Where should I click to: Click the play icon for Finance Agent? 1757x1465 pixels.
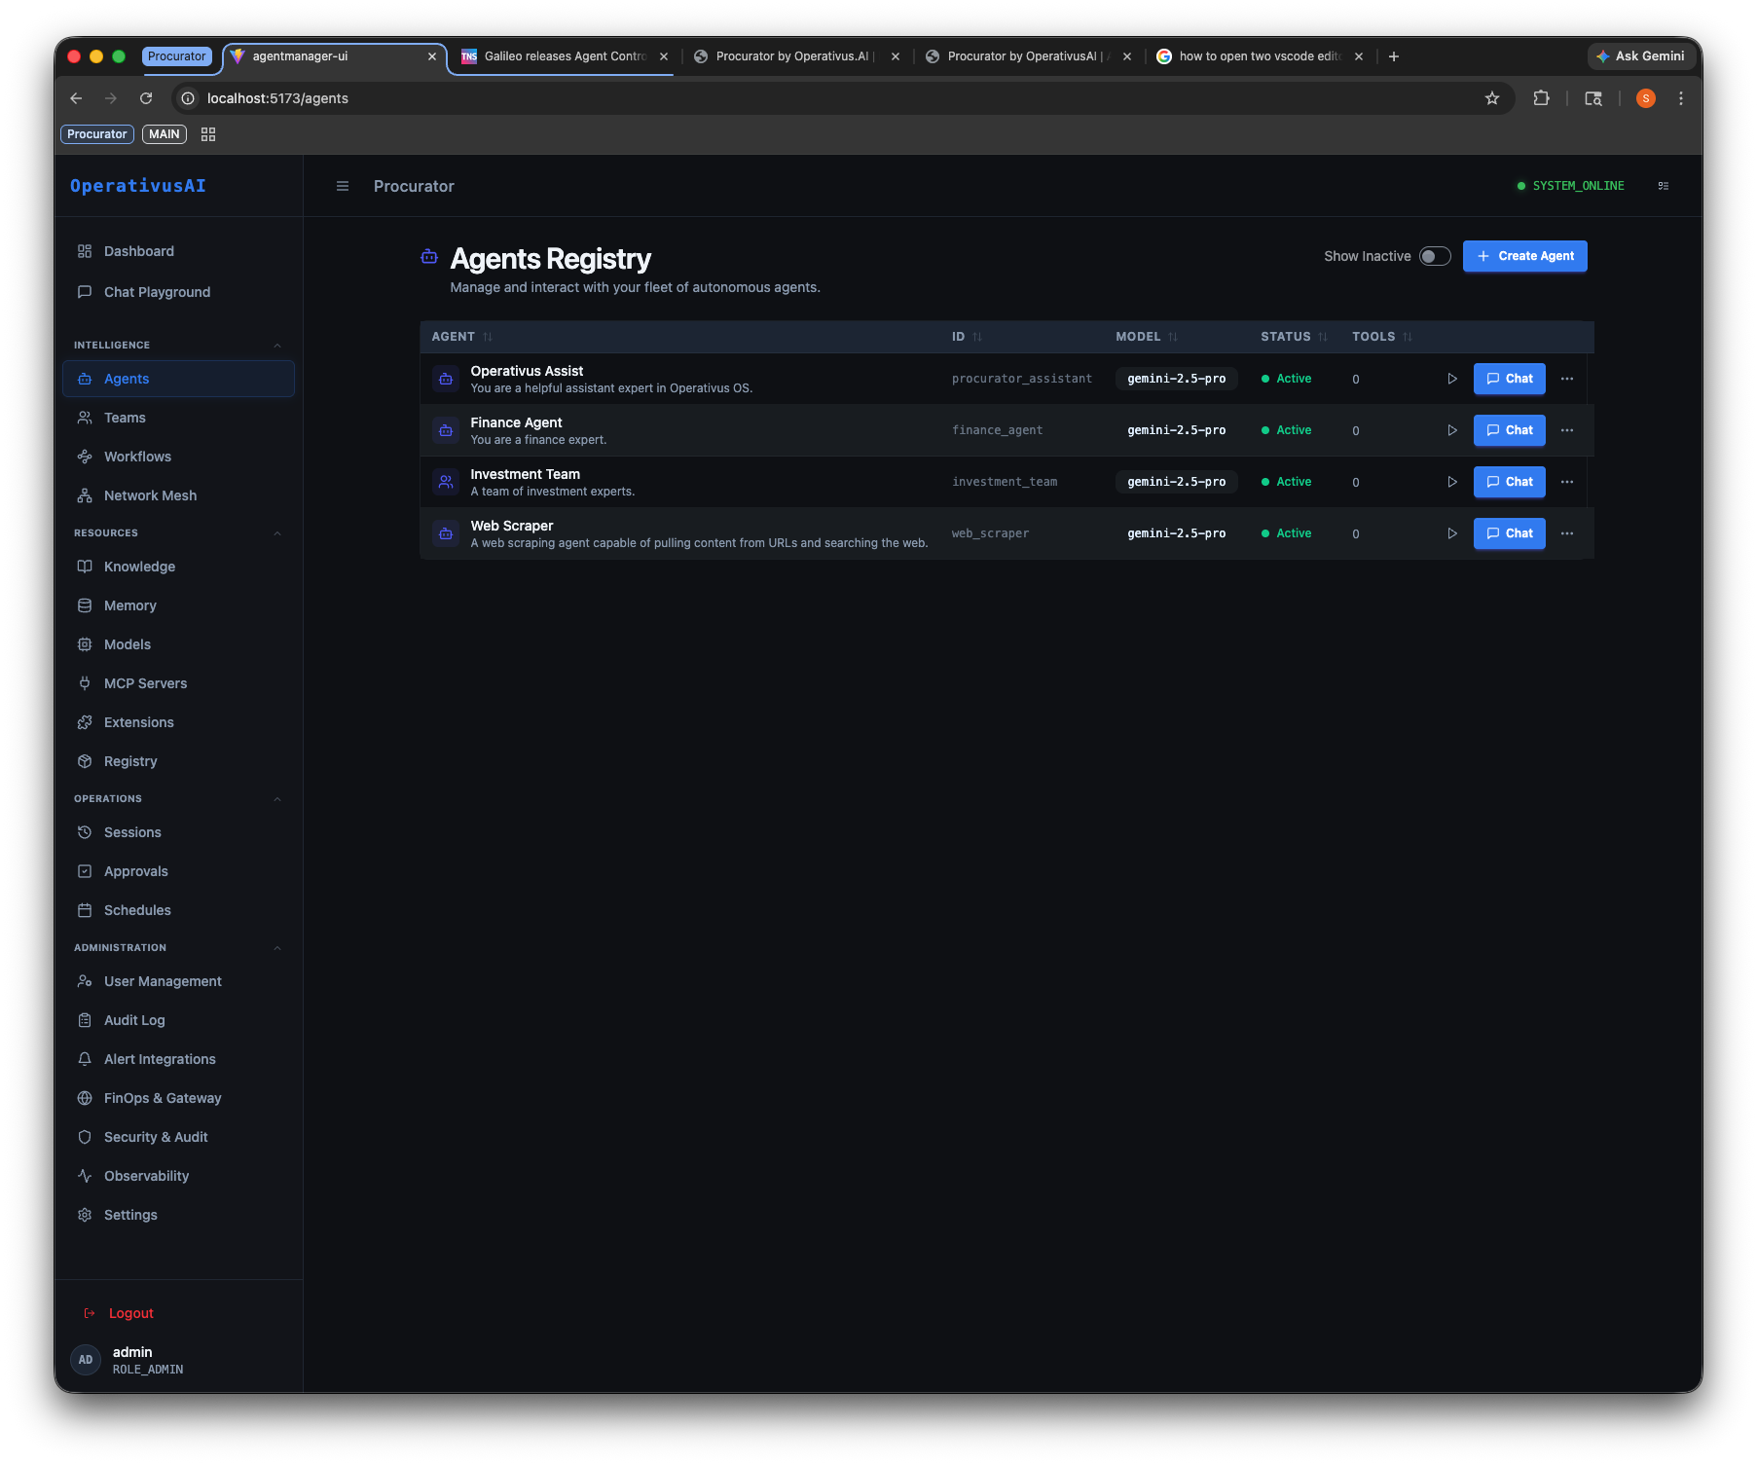coord(1451,430)
